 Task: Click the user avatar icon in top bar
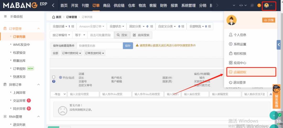(266, 5)
